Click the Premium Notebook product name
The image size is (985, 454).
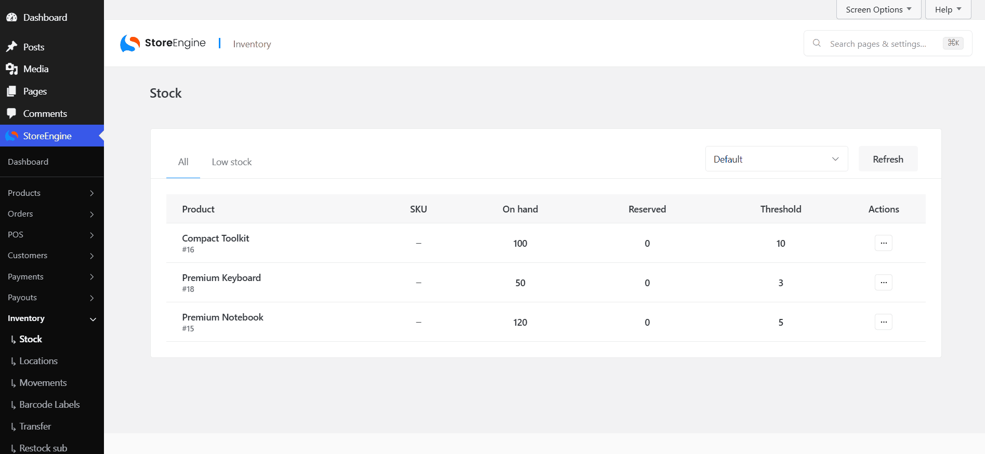[222, 317]
